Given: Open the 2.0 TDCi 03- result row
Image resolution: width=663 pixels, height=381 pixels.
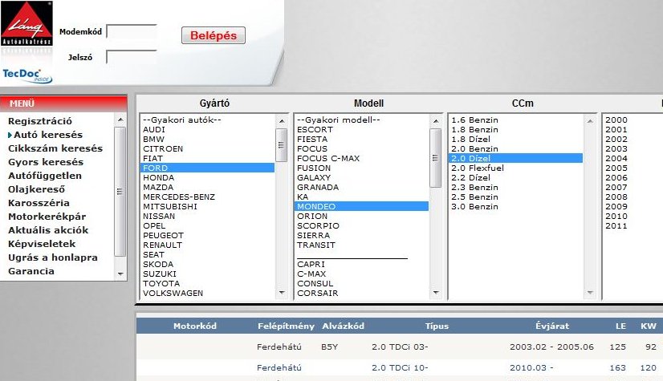Looking at the screenshot, I should tap(400, 347).
